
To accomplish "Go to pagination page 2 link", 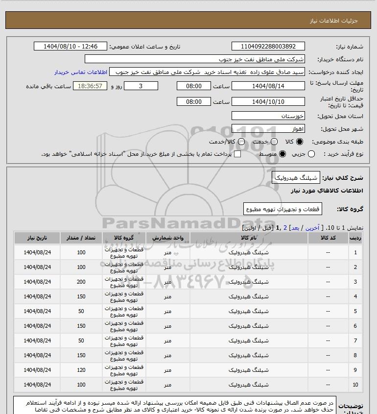I will click(285, 228).
